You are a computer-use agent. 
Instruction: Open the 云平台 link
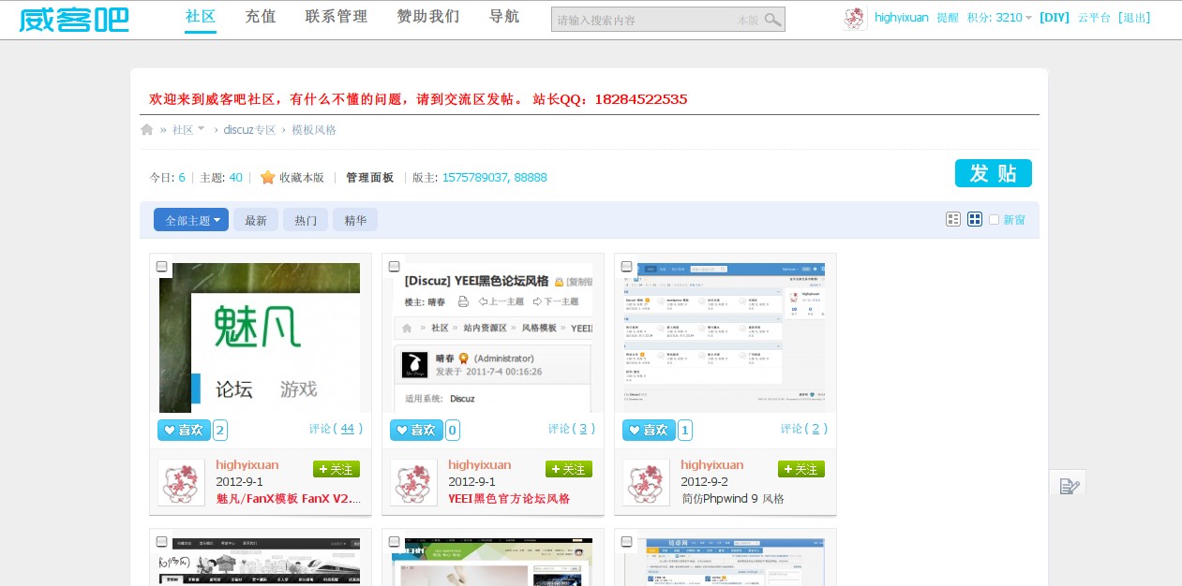point(1094,18)
